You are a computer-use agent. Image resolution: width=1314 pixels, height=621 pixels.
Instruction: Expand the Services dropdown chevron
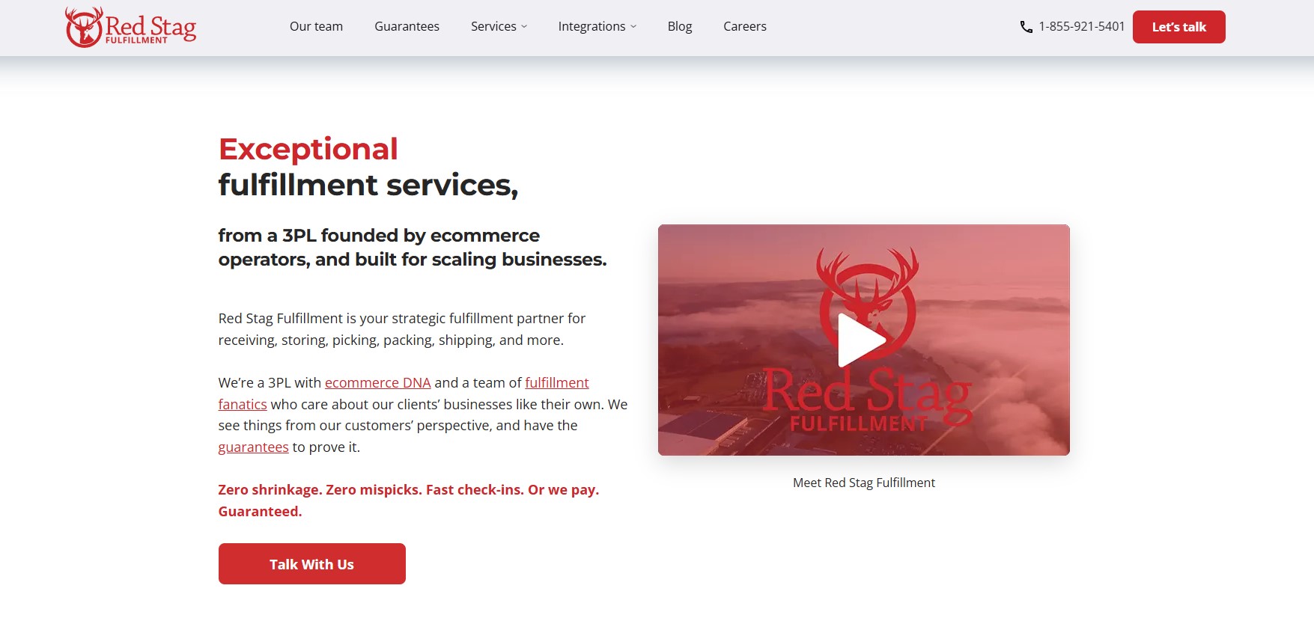[x=524, y=27]
